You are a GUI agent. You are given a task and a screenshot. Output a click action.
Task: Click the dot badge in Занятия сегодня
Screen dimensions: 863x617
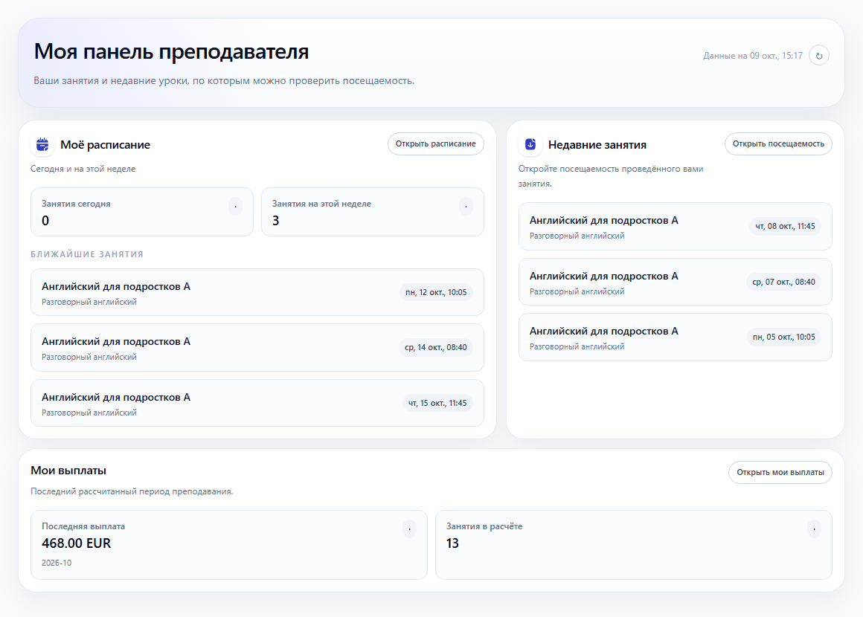click(x=236, y=206)
